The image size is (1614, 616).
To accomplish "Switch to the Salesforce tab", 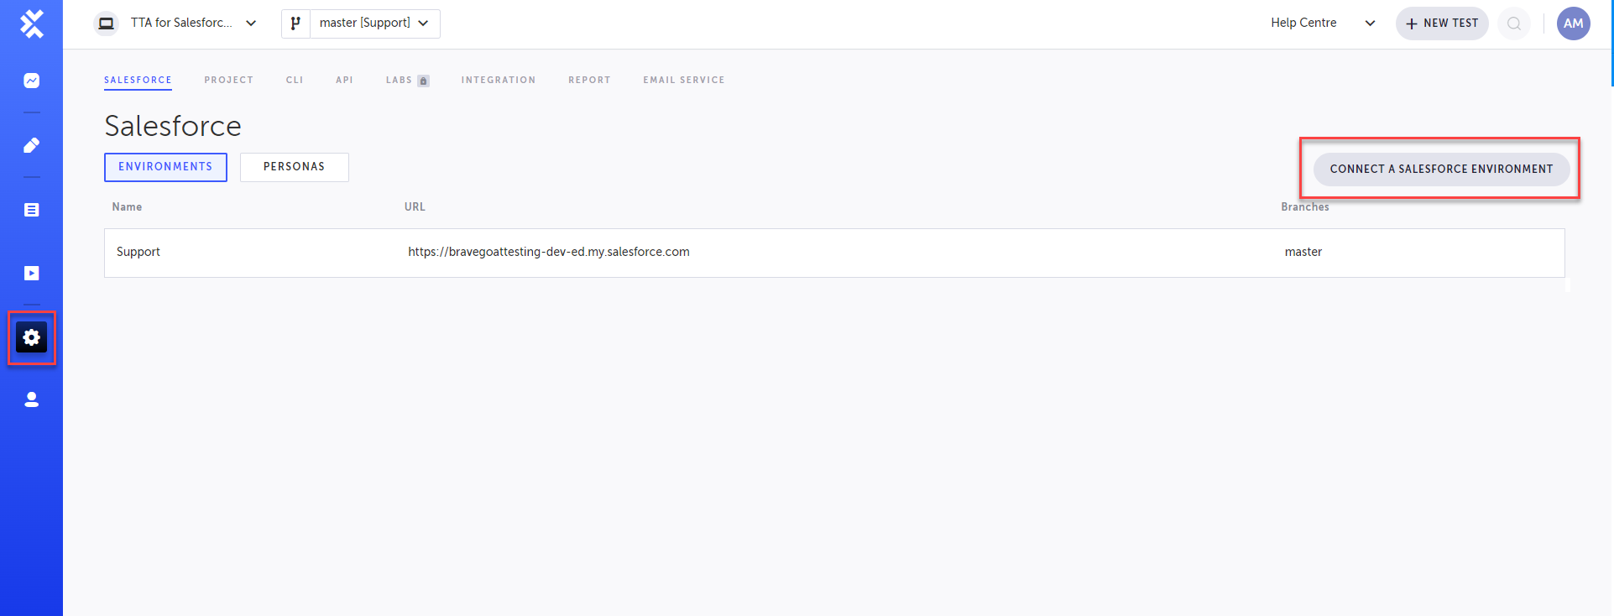I will click(138, 80).
